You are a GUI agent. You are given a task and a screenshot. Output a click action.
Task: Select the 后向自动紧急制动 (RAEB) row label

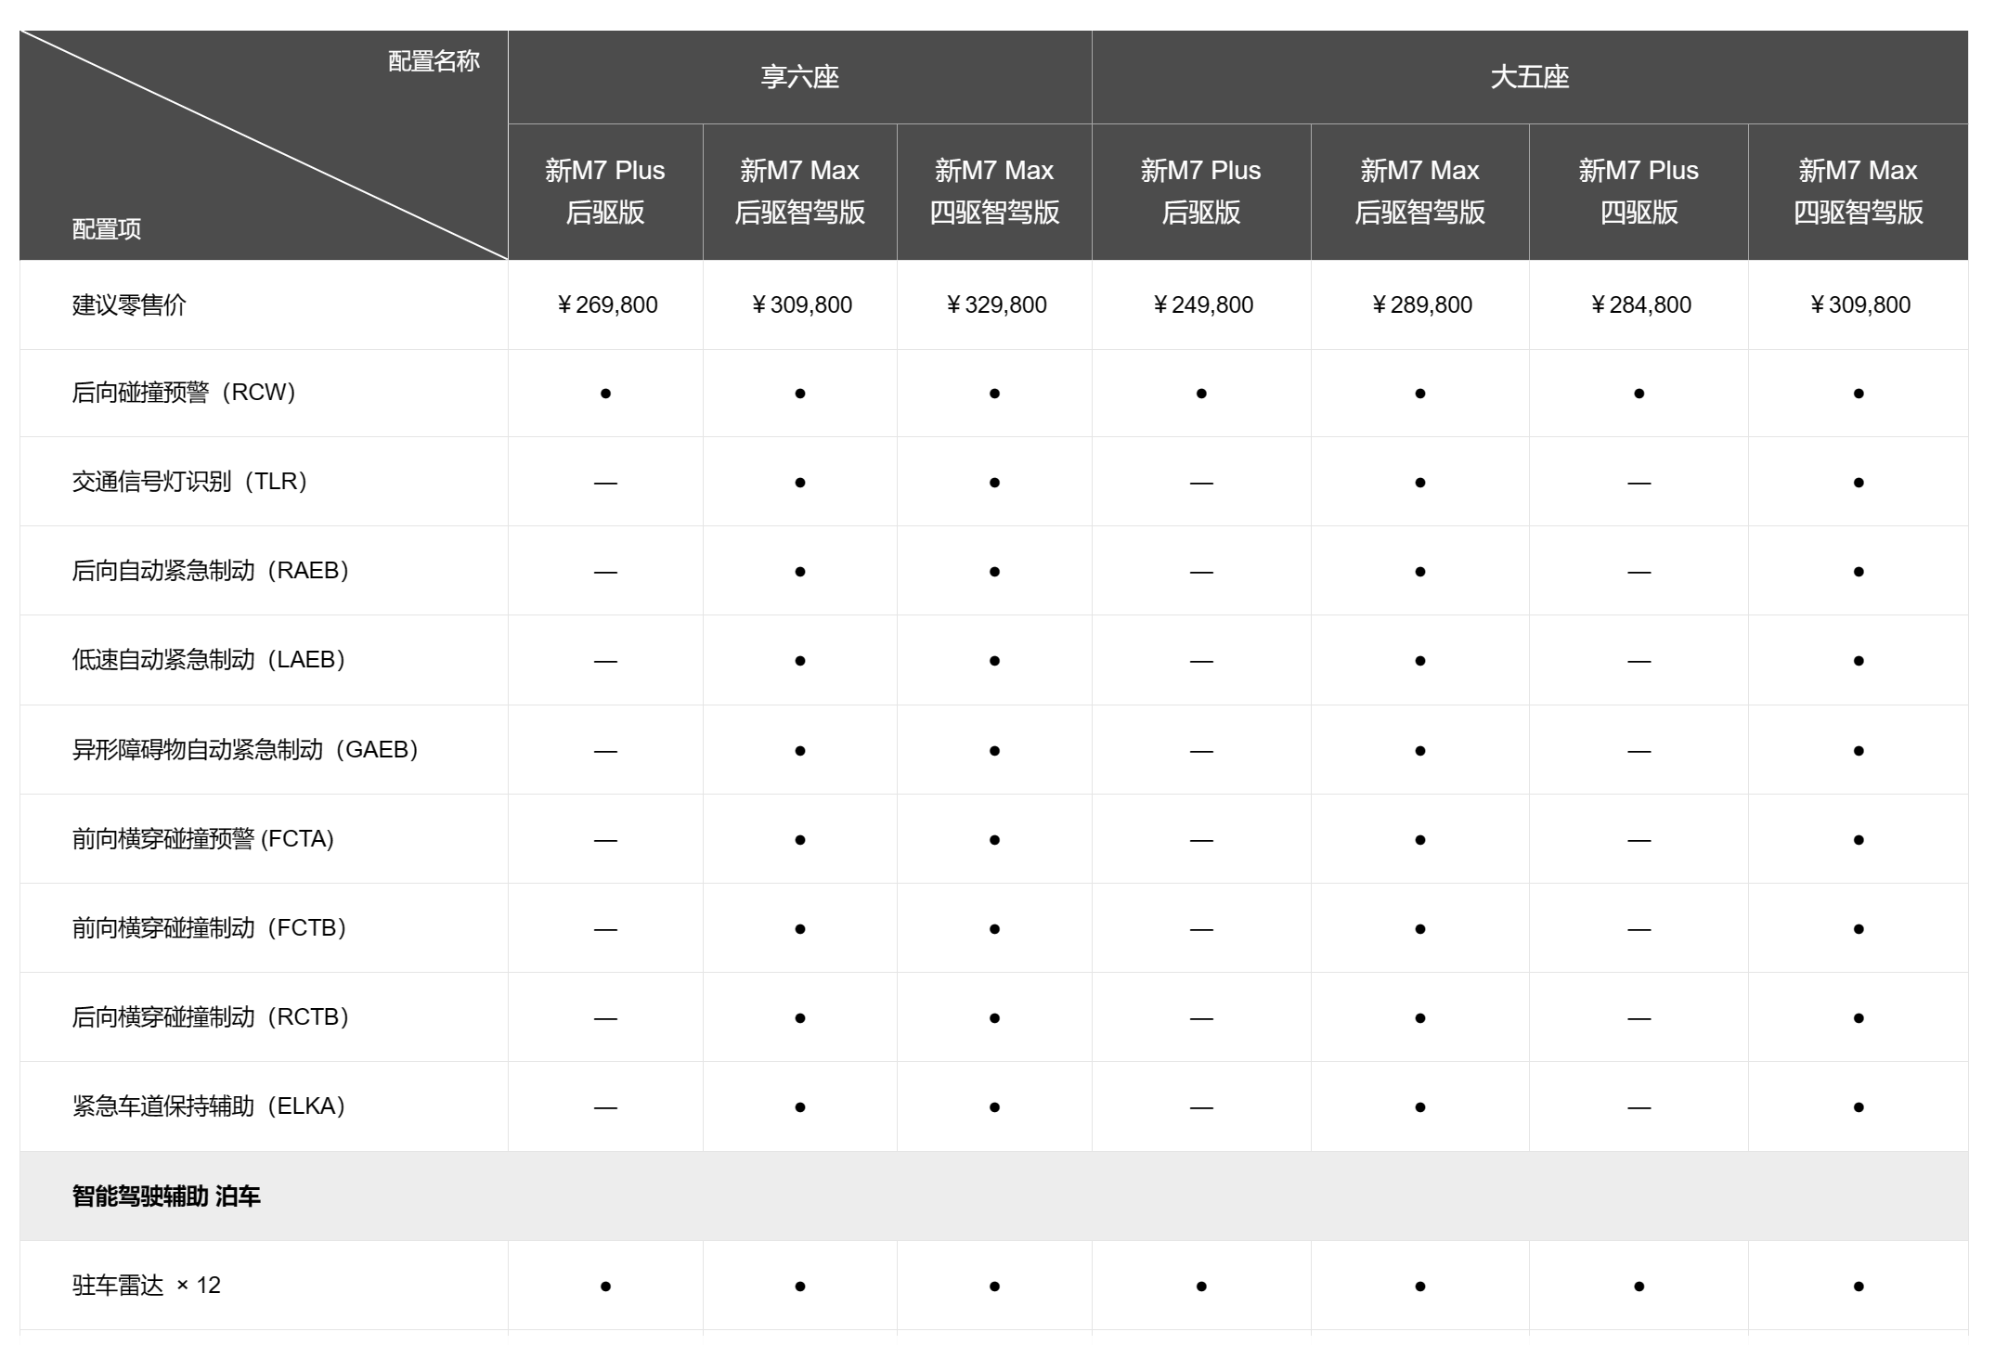pyautogui.click(x=211, y=571)
